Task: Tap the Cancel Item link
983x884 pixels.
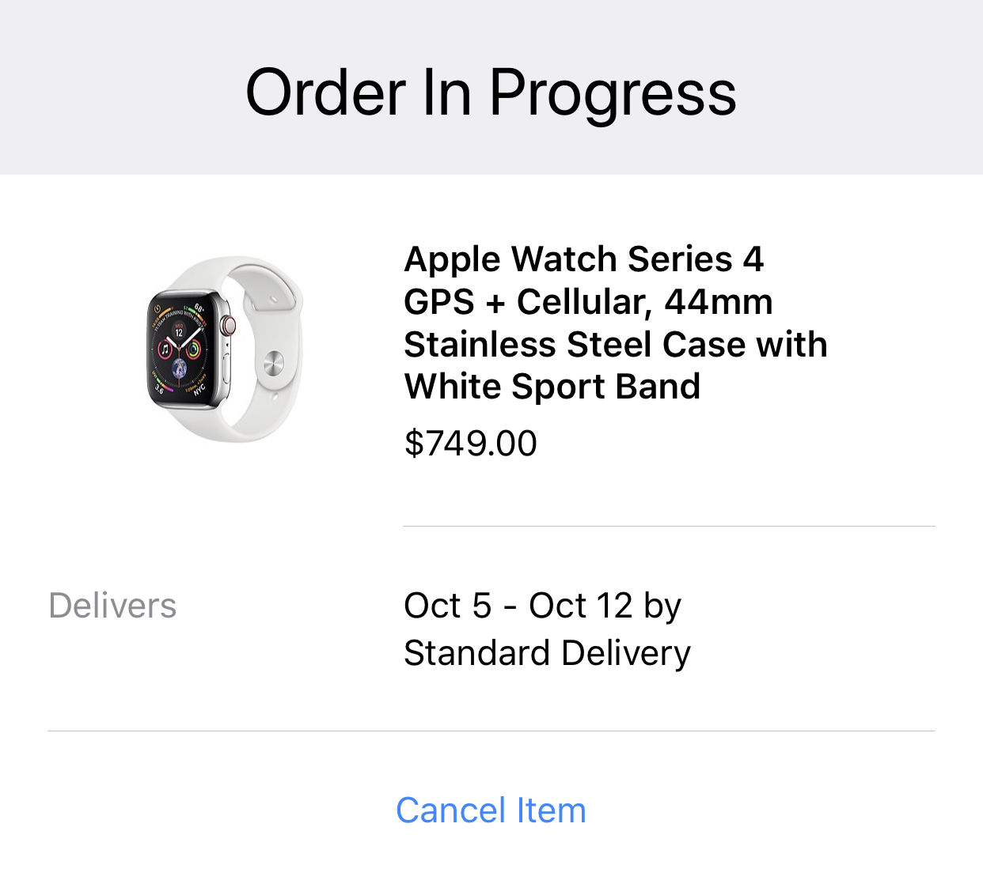Action: click(491, 810)
